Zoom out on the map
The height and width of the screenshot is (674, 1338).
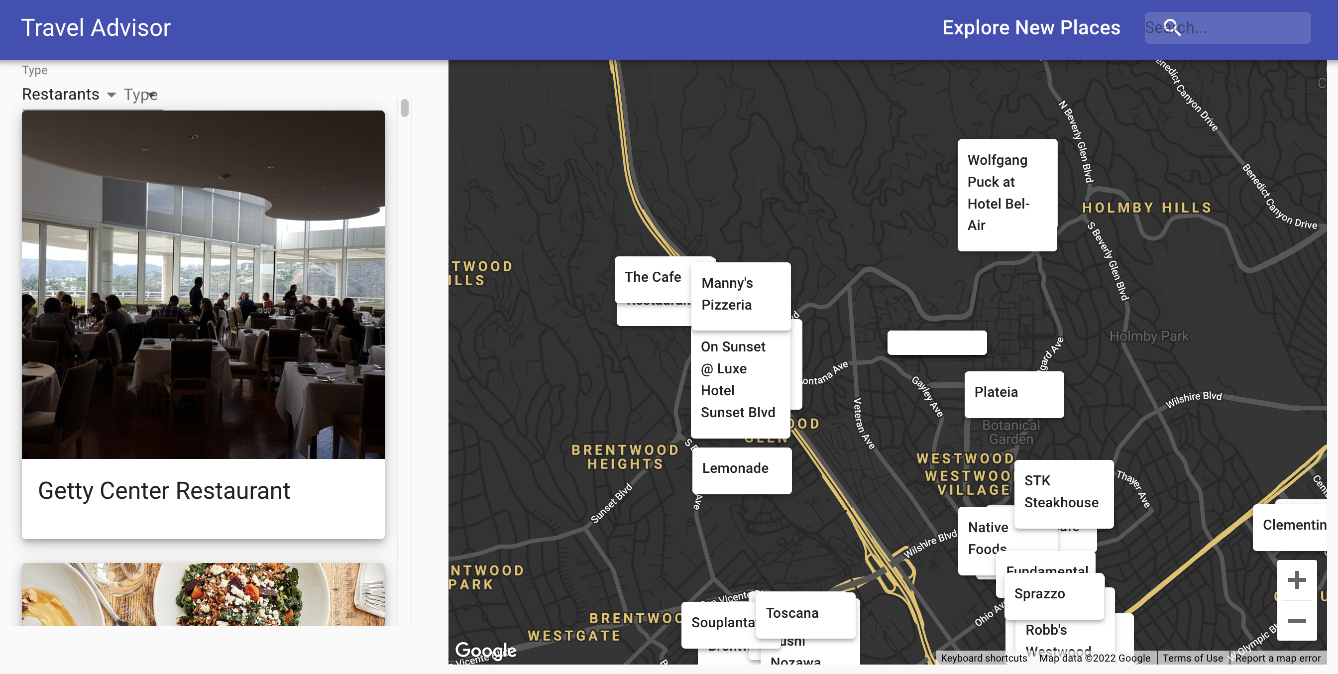1297,620
